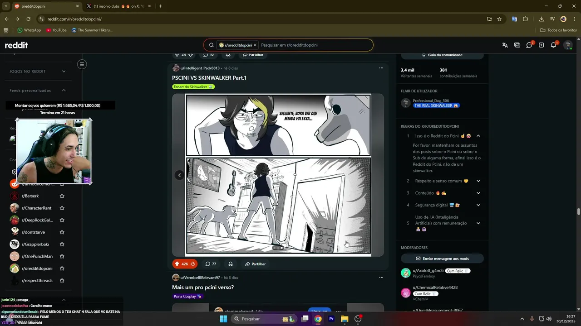Reload the current page
The height and width of the screenshot is (326, 581).
coord(28,19)
